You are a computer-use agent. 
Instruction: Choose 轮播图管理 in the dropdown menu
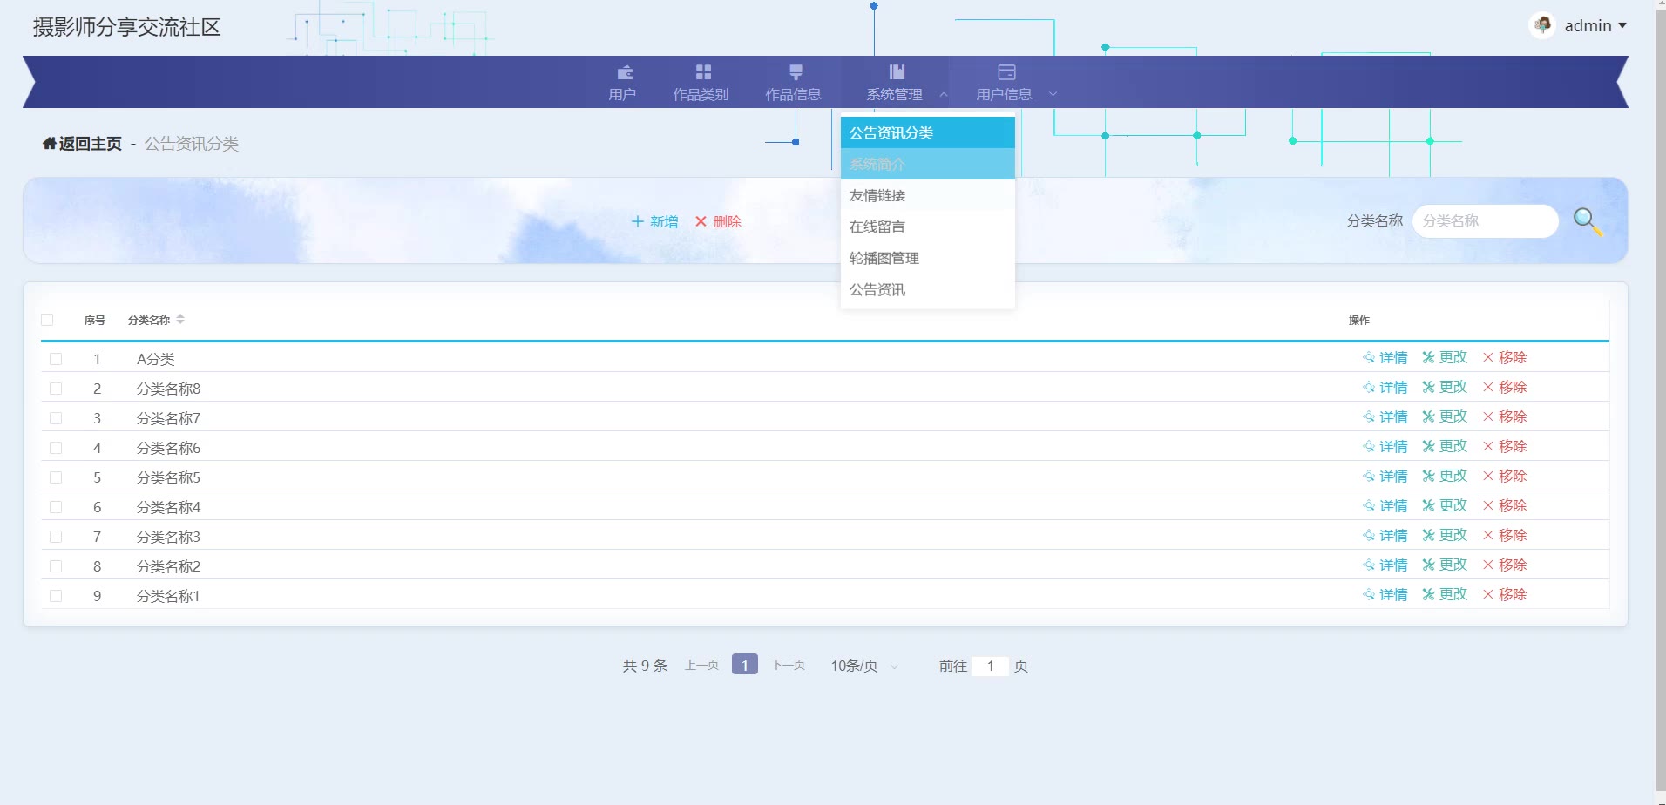point(884,258)
